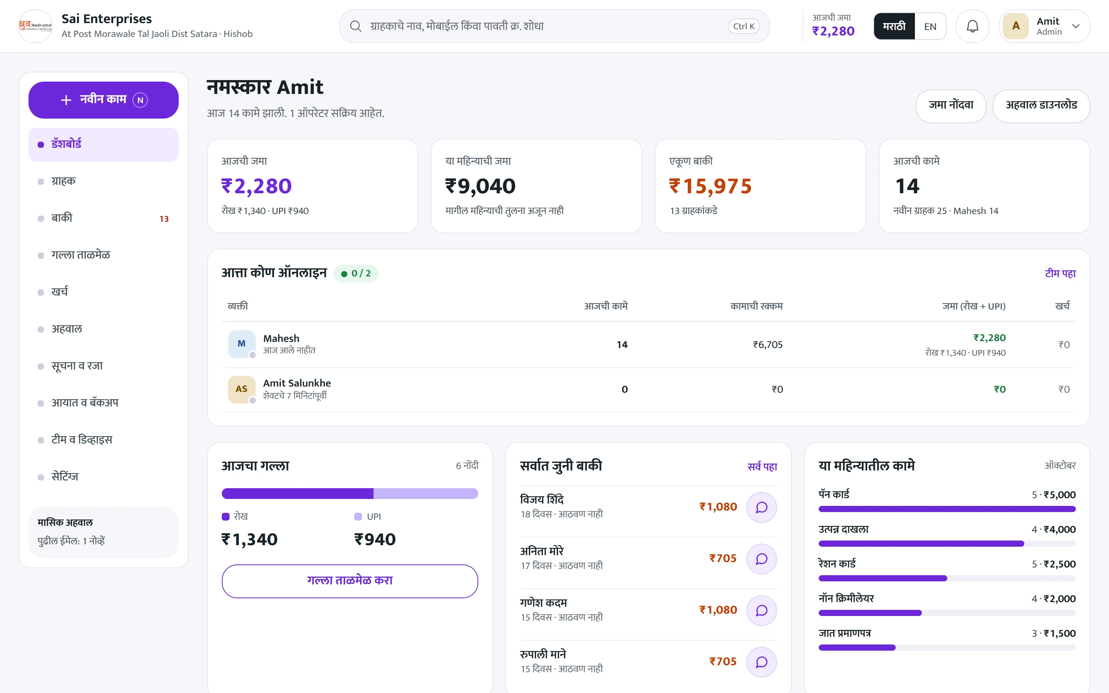
Task: Click अहवाल डाउनलोड button
Action: click(1041, 106)
